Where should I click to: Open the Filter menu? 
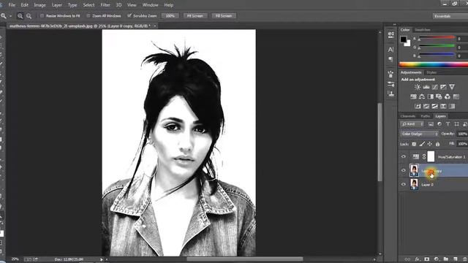click(105, 5)
